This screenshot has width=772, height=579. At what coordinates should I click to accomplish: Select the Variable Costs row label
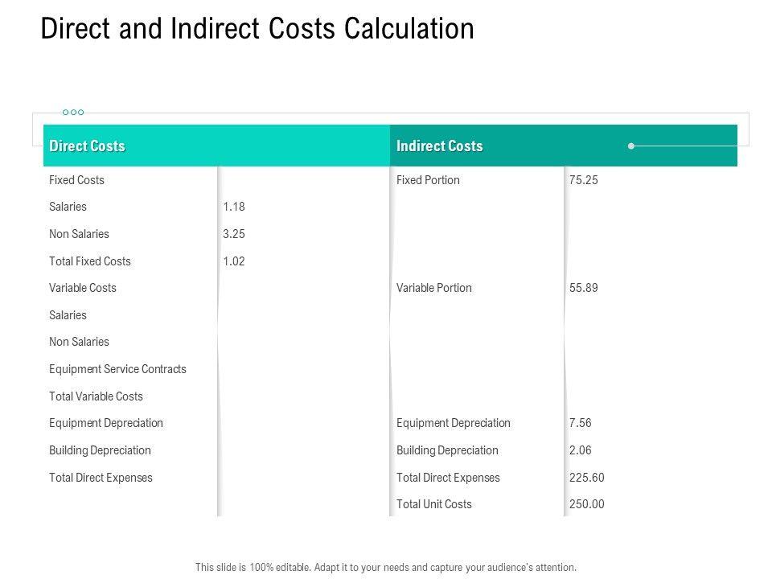pos(83,288)
